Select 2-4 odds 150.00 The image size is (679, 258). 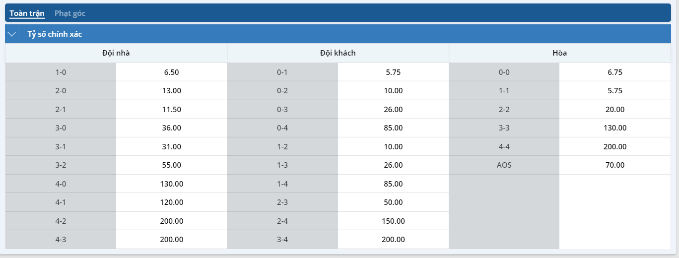393,221
